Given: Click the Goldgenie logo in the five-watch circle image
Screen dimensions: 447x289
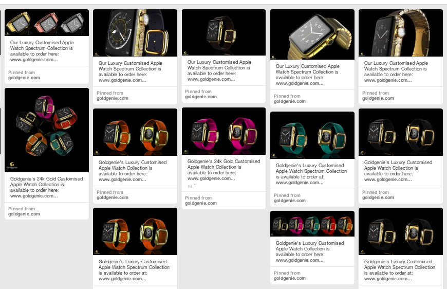Looking at the screenshot, I should pos(12,165).
